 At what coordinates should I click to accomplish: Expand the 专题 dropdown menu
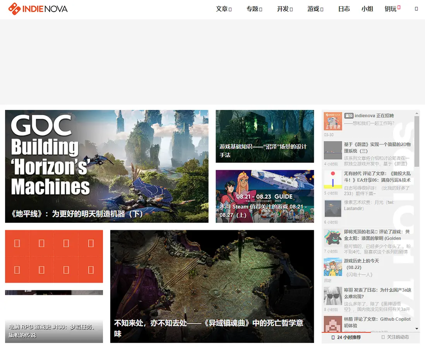pos(254,9)
